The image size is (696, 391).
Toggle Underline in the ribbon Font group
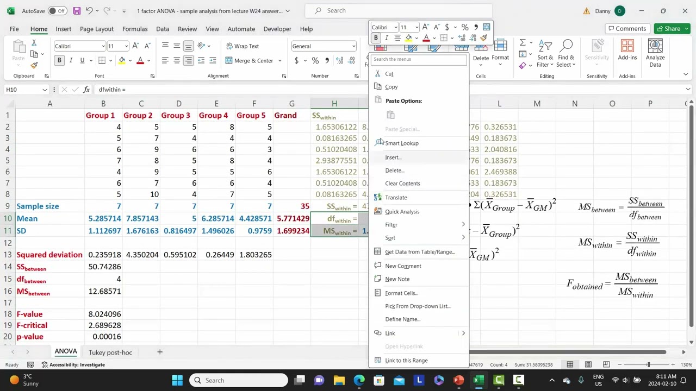(82, 60)
